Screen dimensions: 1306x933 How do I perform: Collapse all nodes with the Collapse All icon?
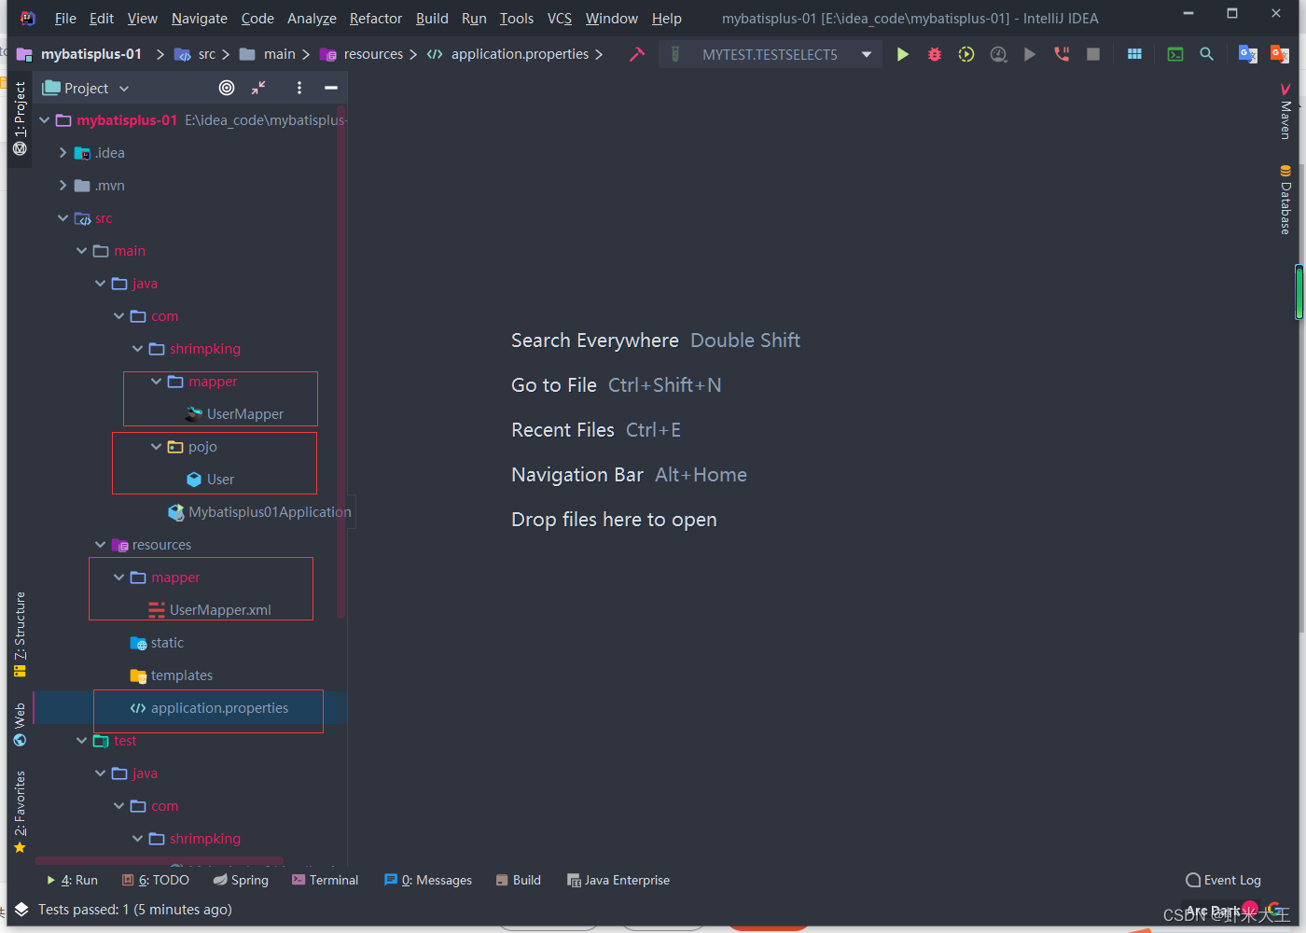pos(257,87)
